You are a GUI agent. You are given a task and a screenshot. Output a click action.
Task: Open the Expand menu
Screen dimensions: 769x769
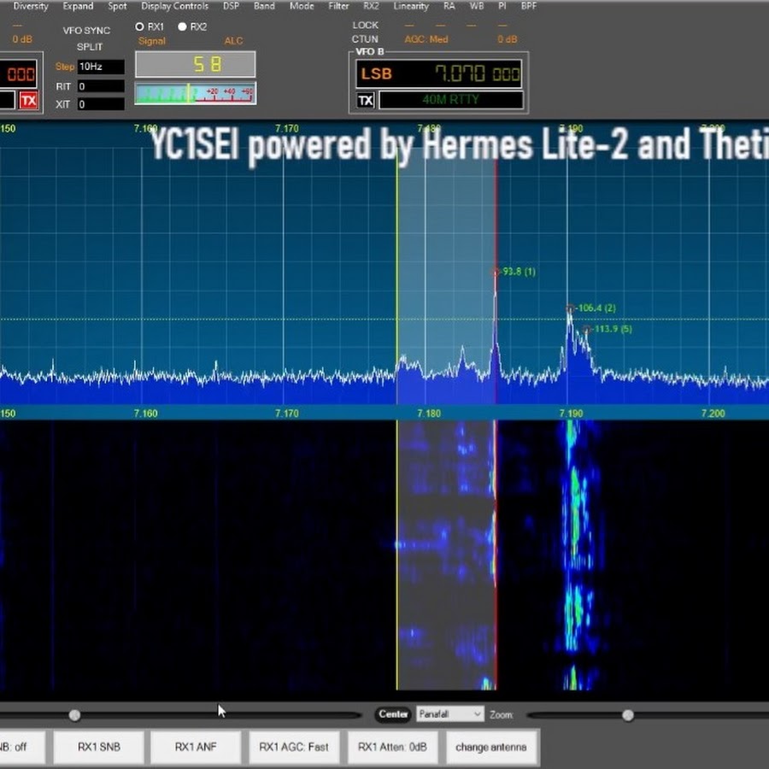[78, 6]
